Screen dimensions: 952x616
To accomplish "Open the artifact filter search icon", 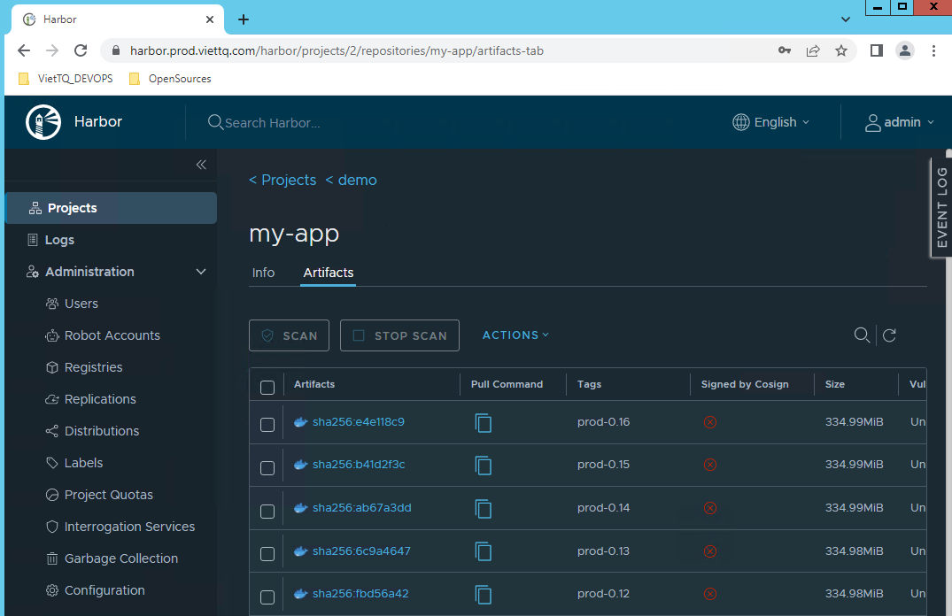I will (x=861, y=335).
